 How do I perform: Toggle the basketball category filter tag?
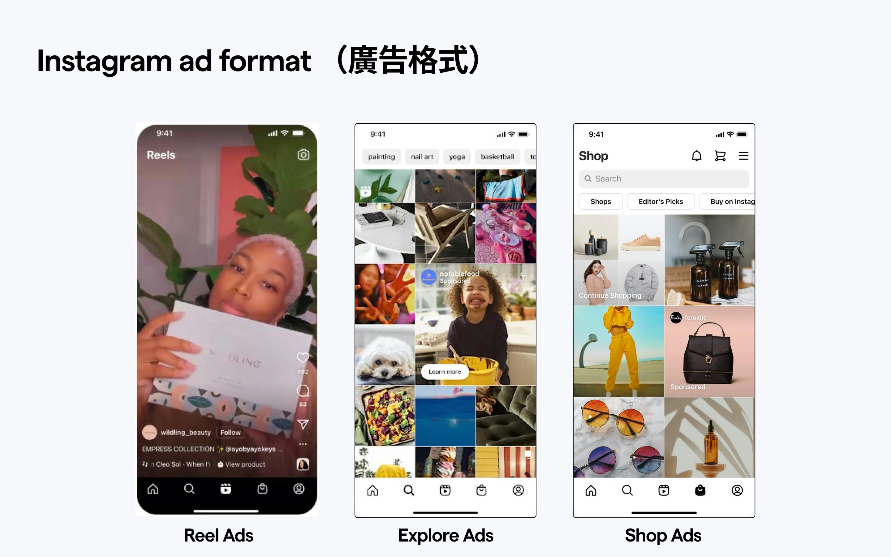pos(498,157)
